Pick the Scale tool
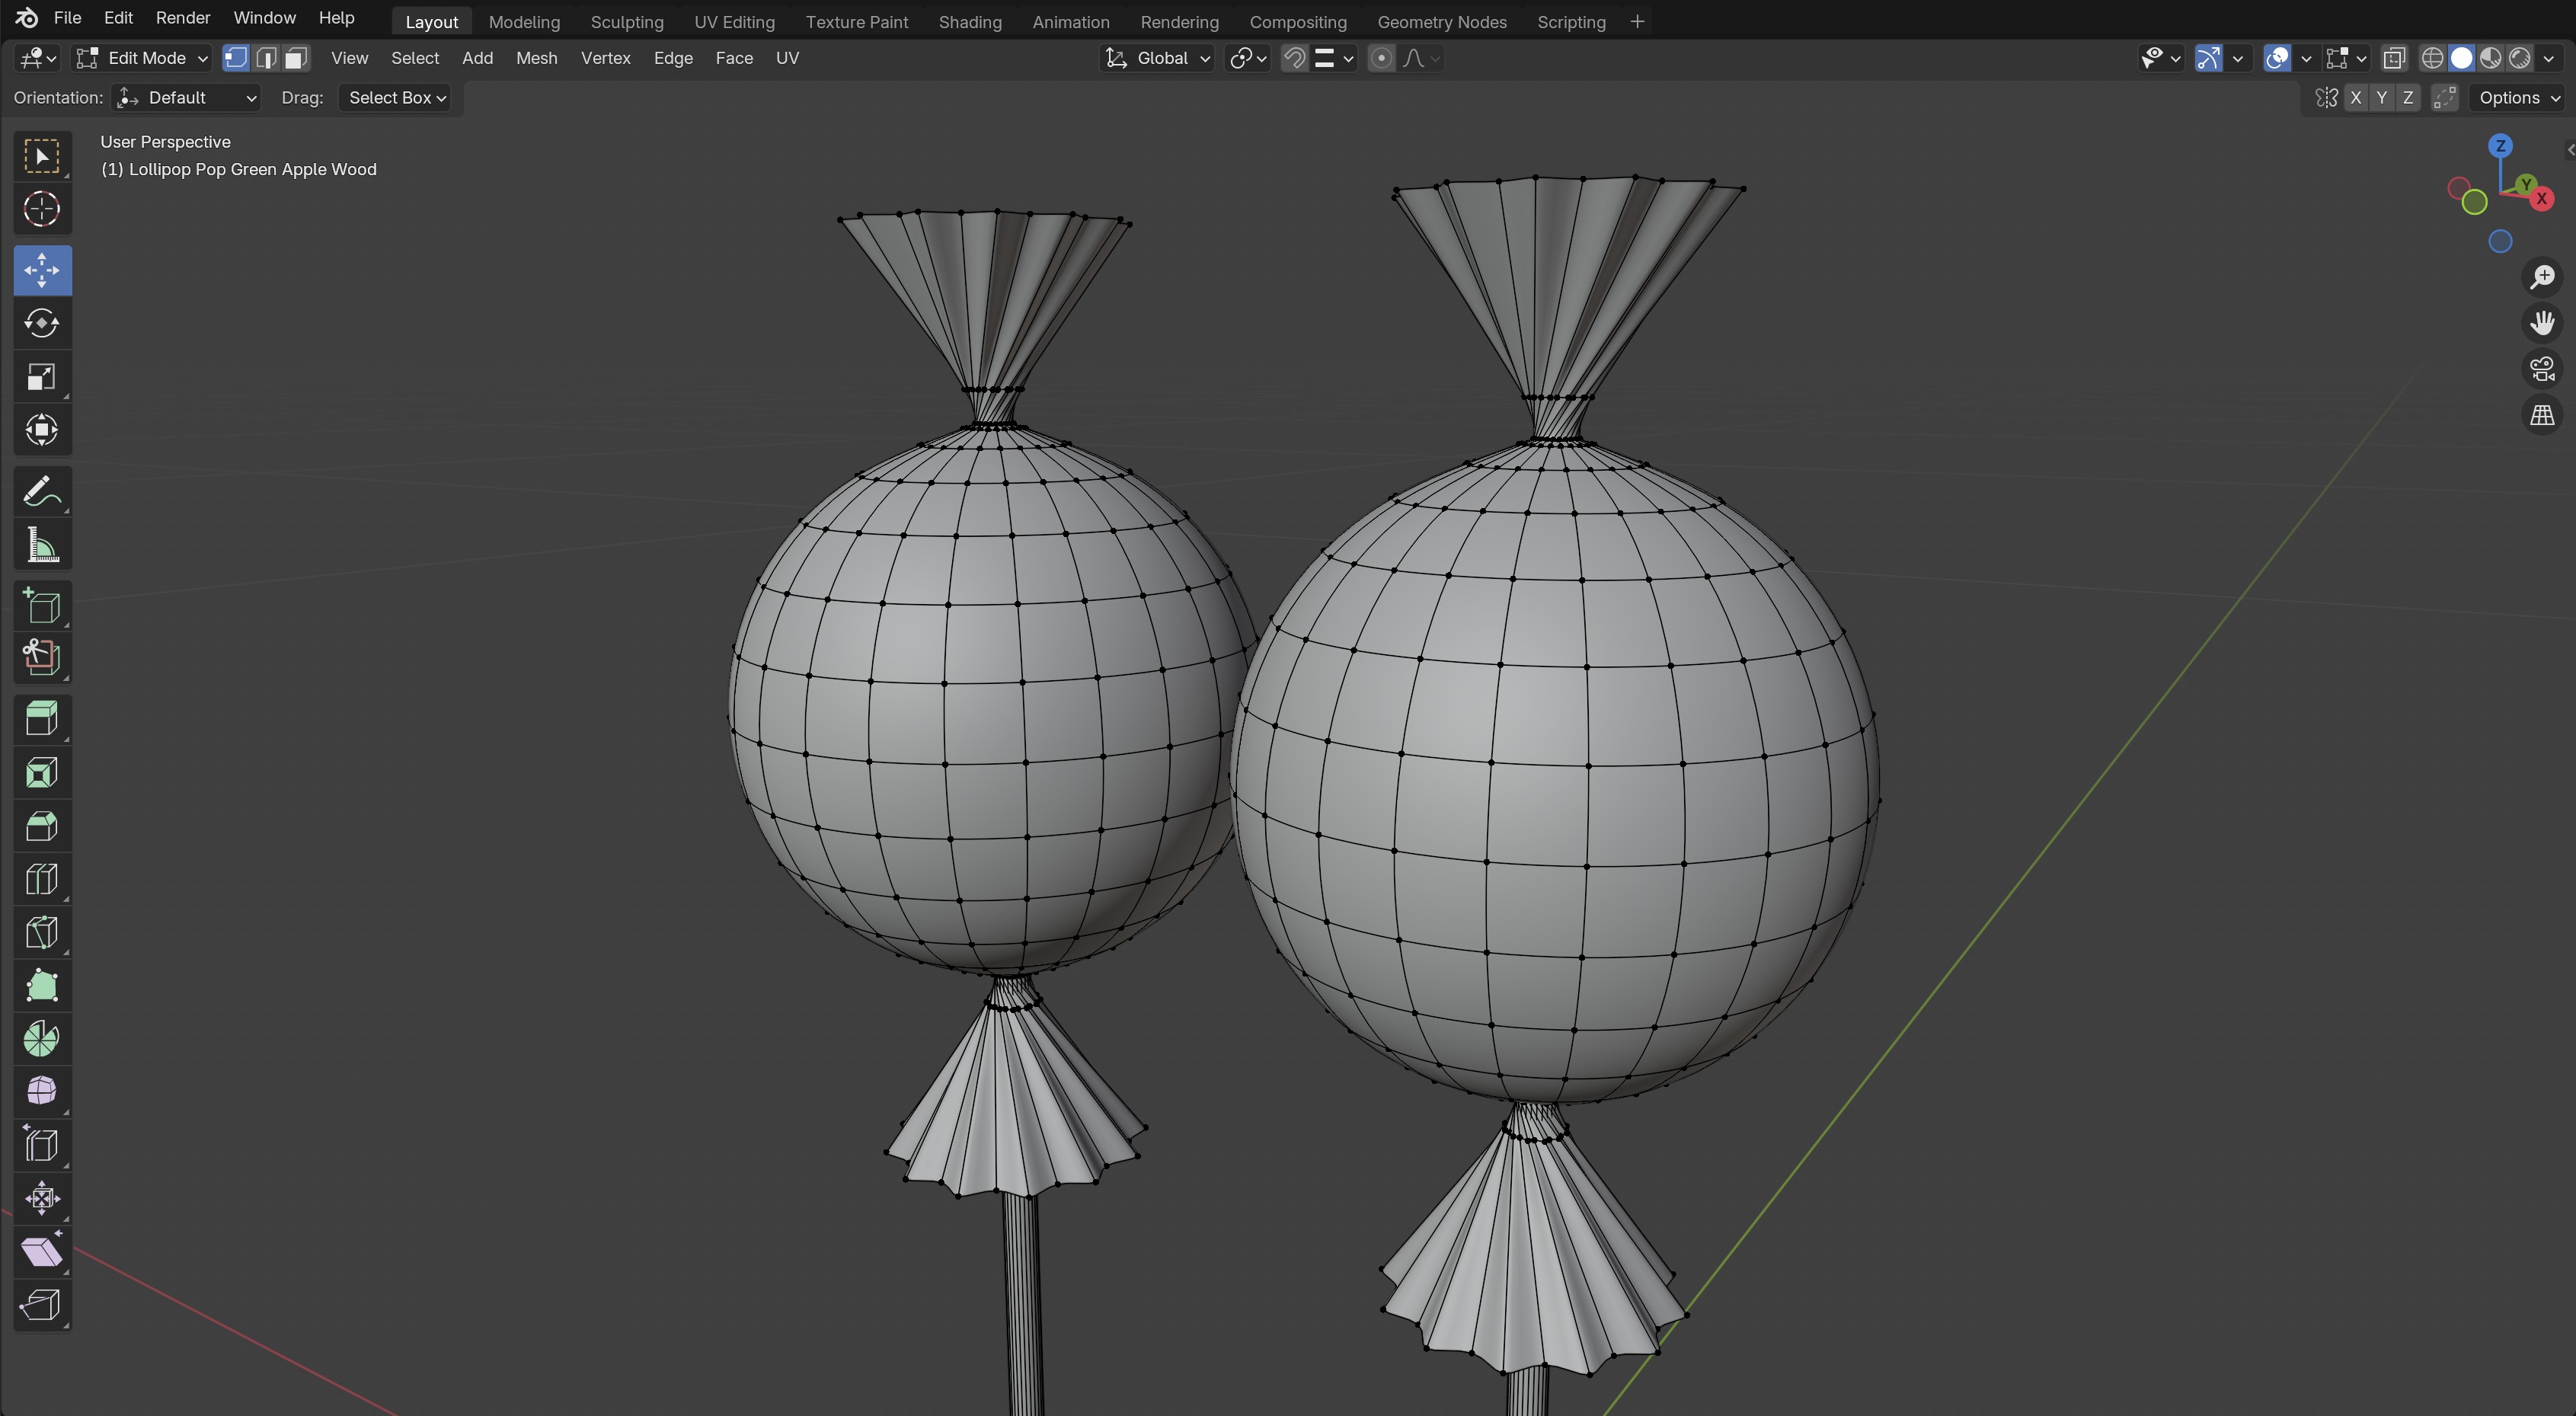This screenshot has width=2576, height=1416. pos(42,377)
